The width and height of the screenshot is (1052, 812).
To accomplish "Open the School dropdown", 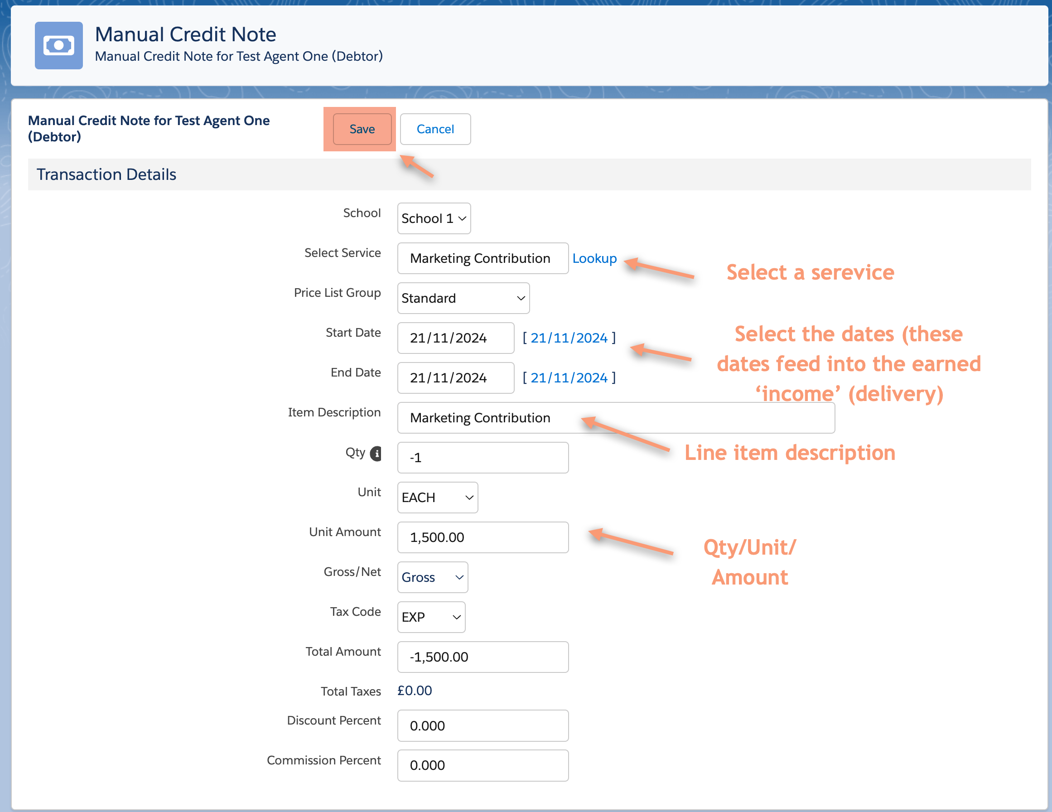I will [433, 218].
